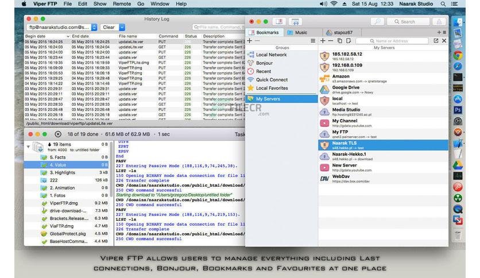Open the Remote menu

click(122, 4)
